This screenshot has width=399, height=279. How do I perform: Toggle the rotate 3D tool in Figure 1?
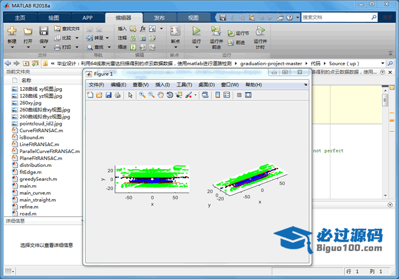point(170,95)
